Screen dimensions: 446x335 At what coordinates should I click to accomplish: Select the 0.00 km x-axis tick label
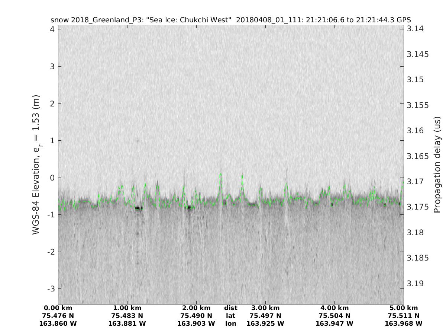[x=58, y=308]
